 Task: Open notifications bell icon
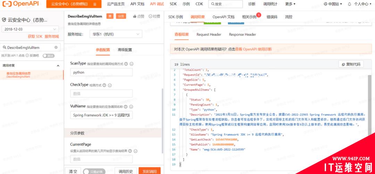click(x=349, y=4)
